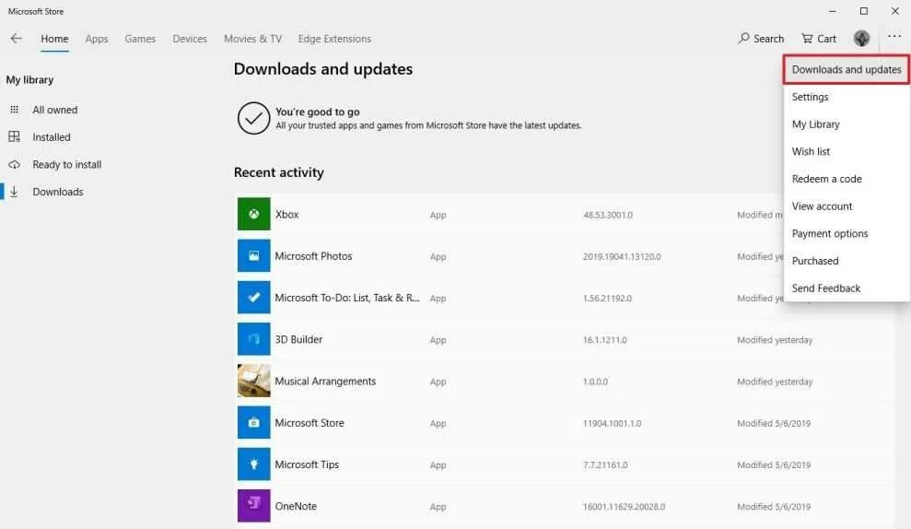Click the back arrow icon

point(17,39)
